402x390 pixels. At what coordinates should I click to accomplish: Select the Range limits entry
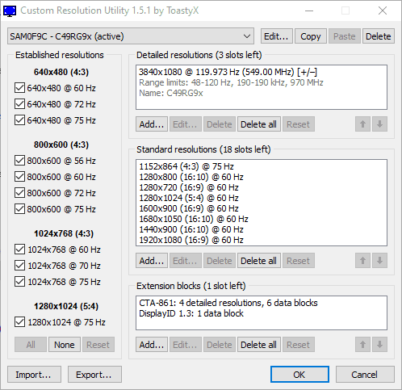point(262,82)
